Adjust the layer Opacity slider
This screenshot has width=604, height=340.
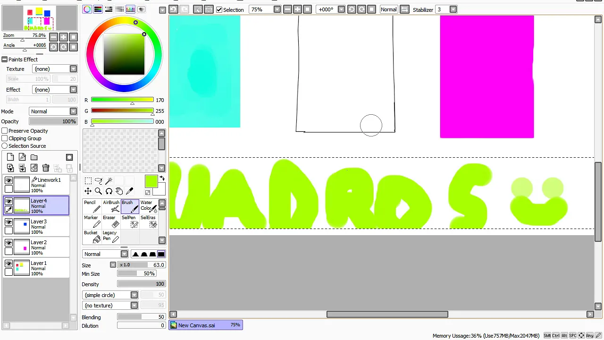coord(53,121)
